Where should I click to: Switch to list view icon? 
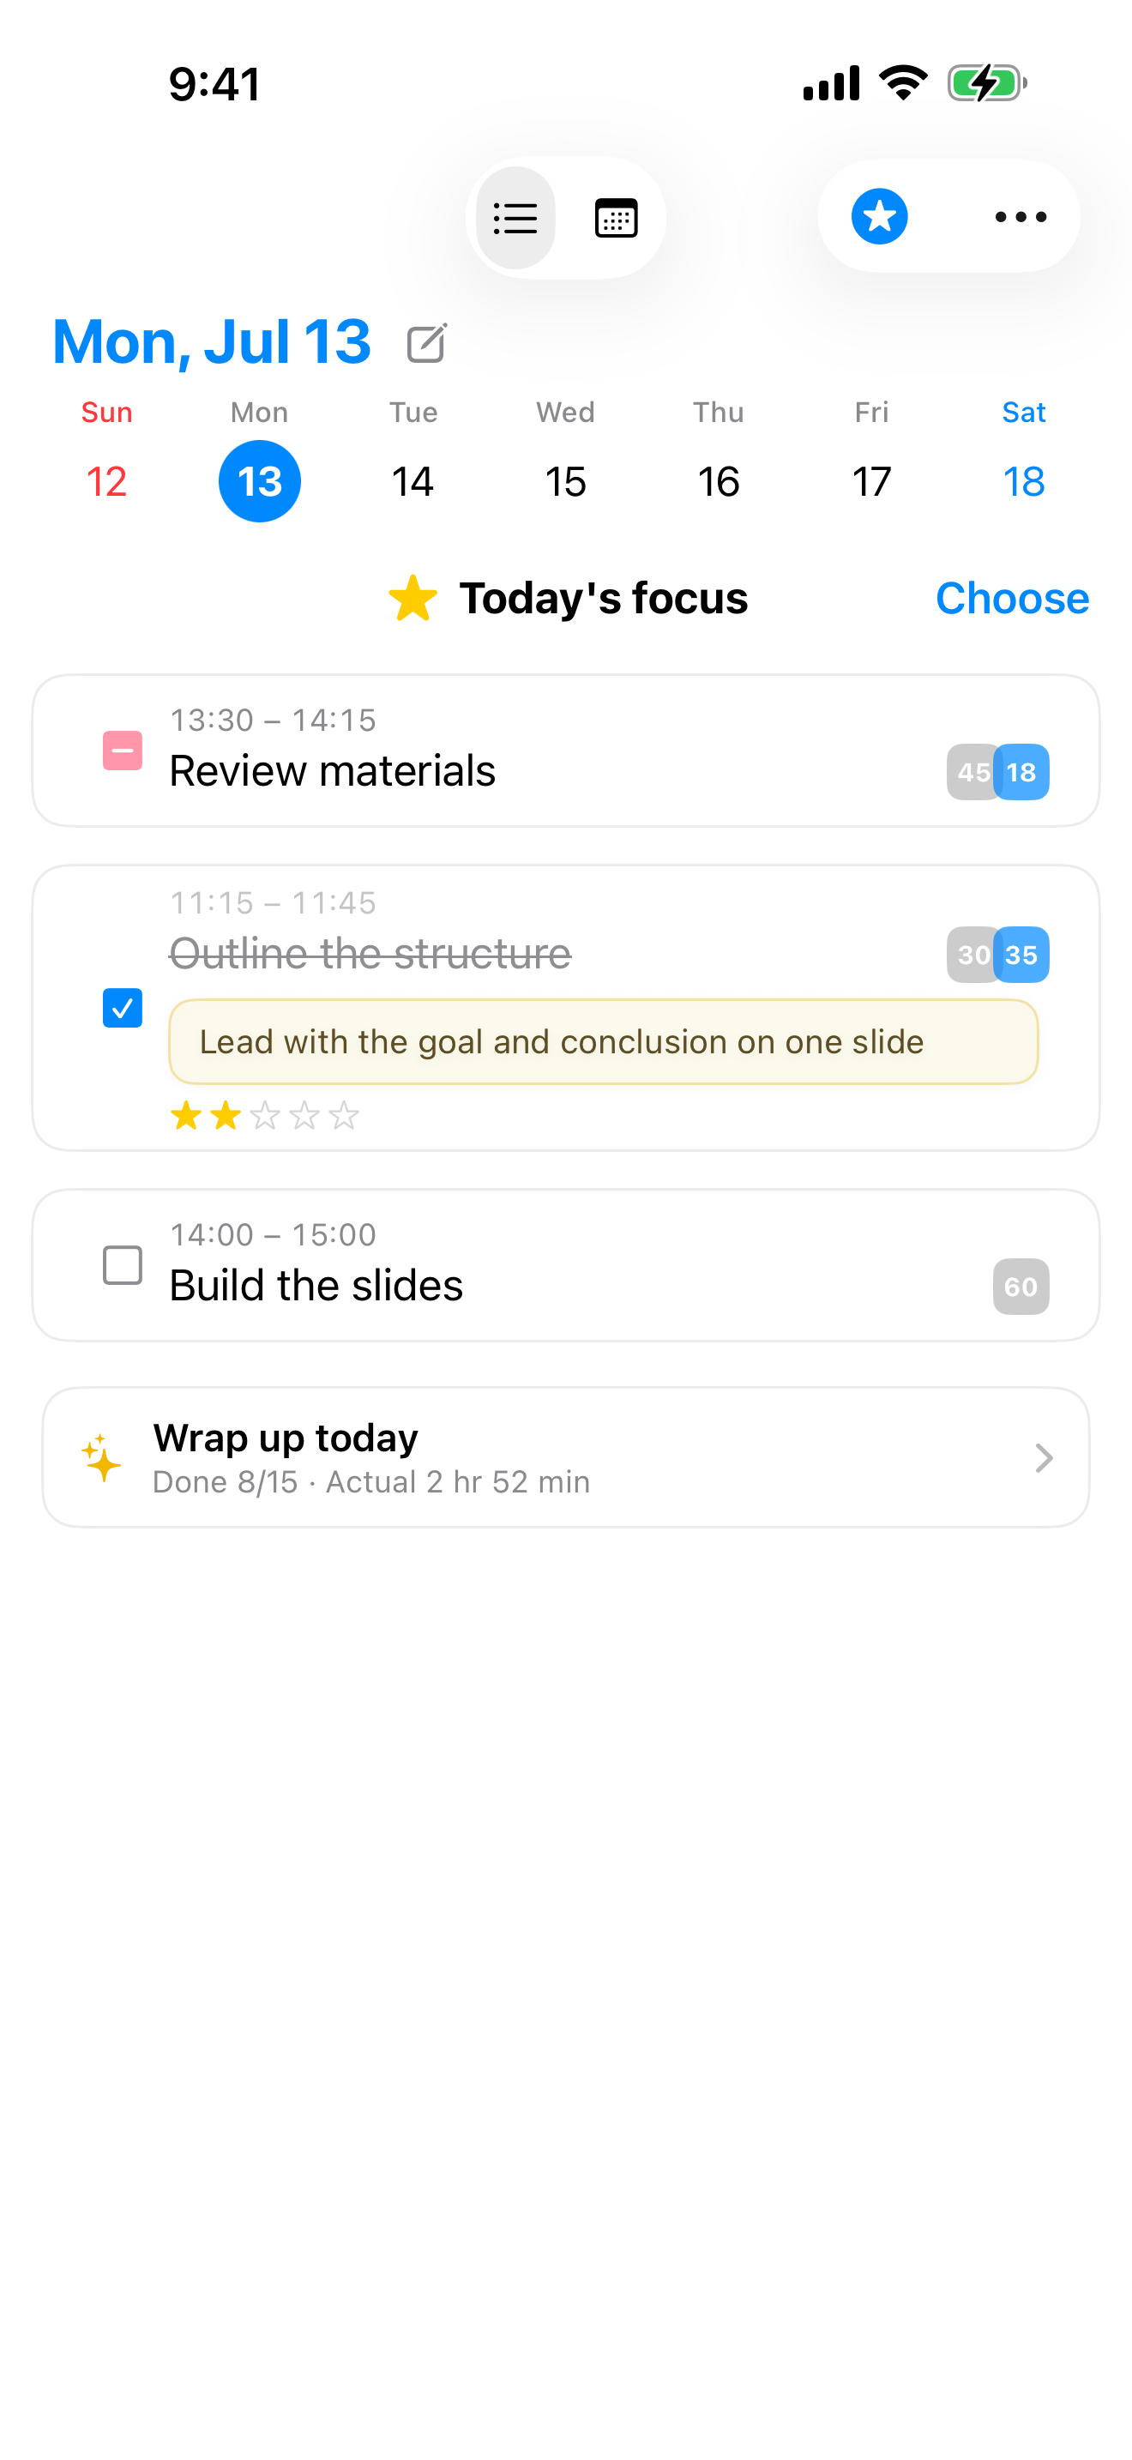pos(515,218)
